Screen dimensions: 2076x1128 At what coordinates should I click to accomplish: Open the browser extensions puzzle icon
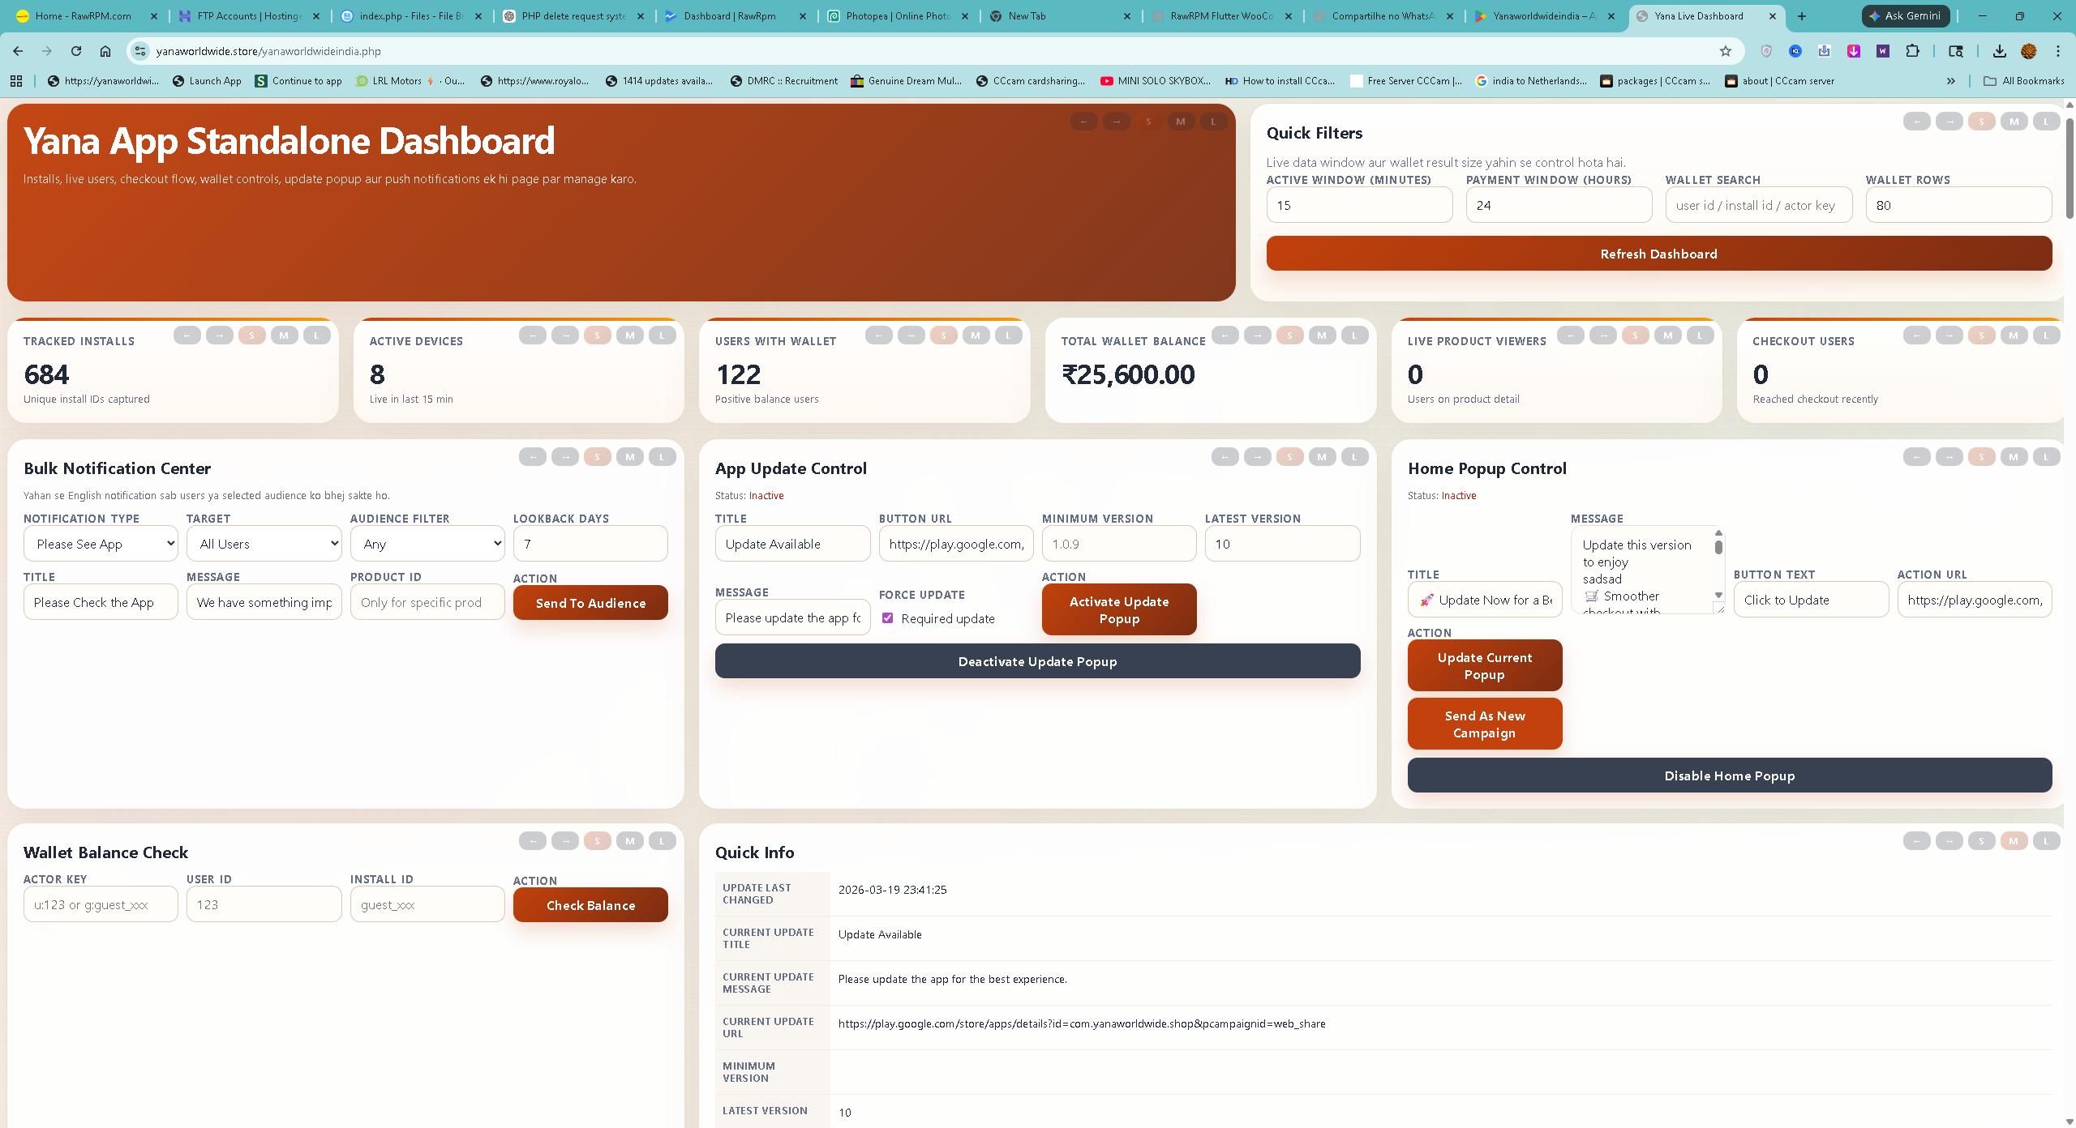click(1912, 51)
